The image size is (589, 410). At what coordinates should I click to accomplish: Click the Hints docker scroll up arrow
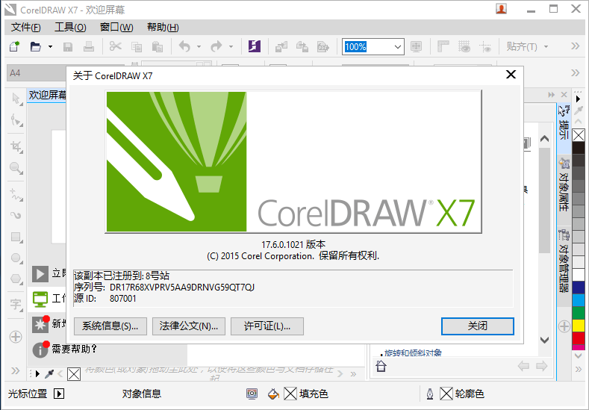545,139
